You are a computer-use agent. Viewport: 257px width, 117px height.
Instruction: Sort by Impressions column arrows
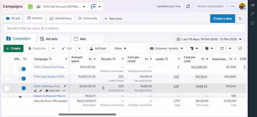point(231,59)
